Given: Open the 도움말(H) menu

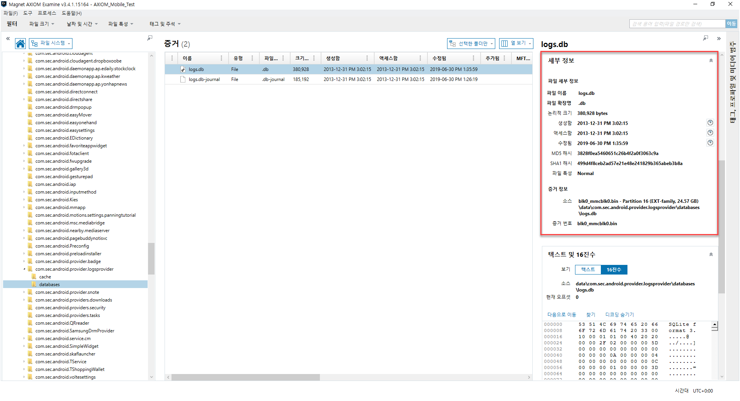Looking at the screenshot, I should 72,13.
